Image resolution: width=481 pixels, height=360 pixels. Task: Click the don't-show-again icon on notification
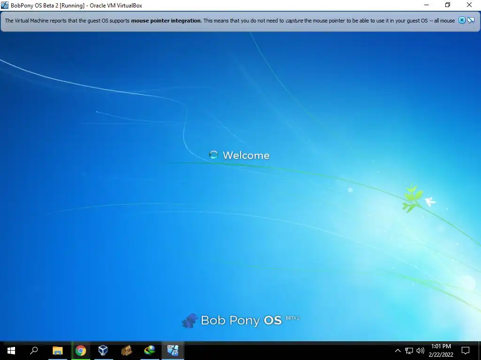coord(471,20)
